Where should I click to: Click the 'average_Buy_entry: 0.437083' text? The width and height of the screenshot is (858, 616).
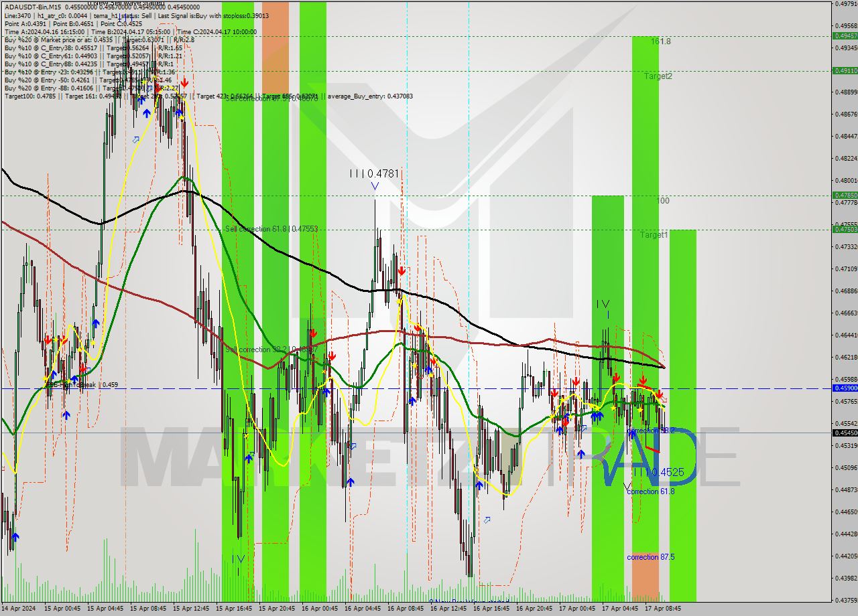pos(369,96)
